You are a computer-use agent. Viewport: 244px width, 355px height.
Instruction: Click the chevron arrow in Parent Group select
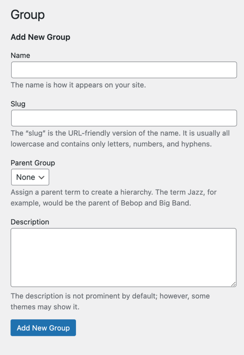[x=42, y=177]
